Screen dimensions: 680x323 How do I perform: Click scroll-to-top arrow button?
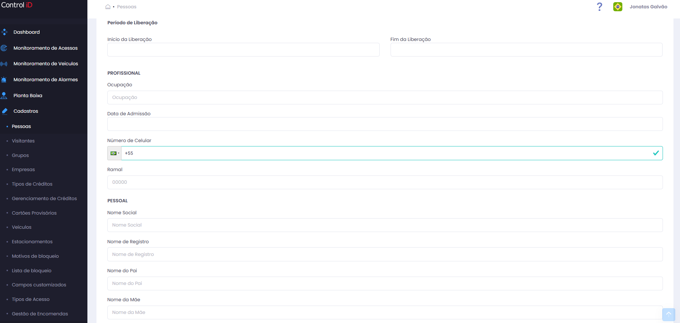pos(669,314)
